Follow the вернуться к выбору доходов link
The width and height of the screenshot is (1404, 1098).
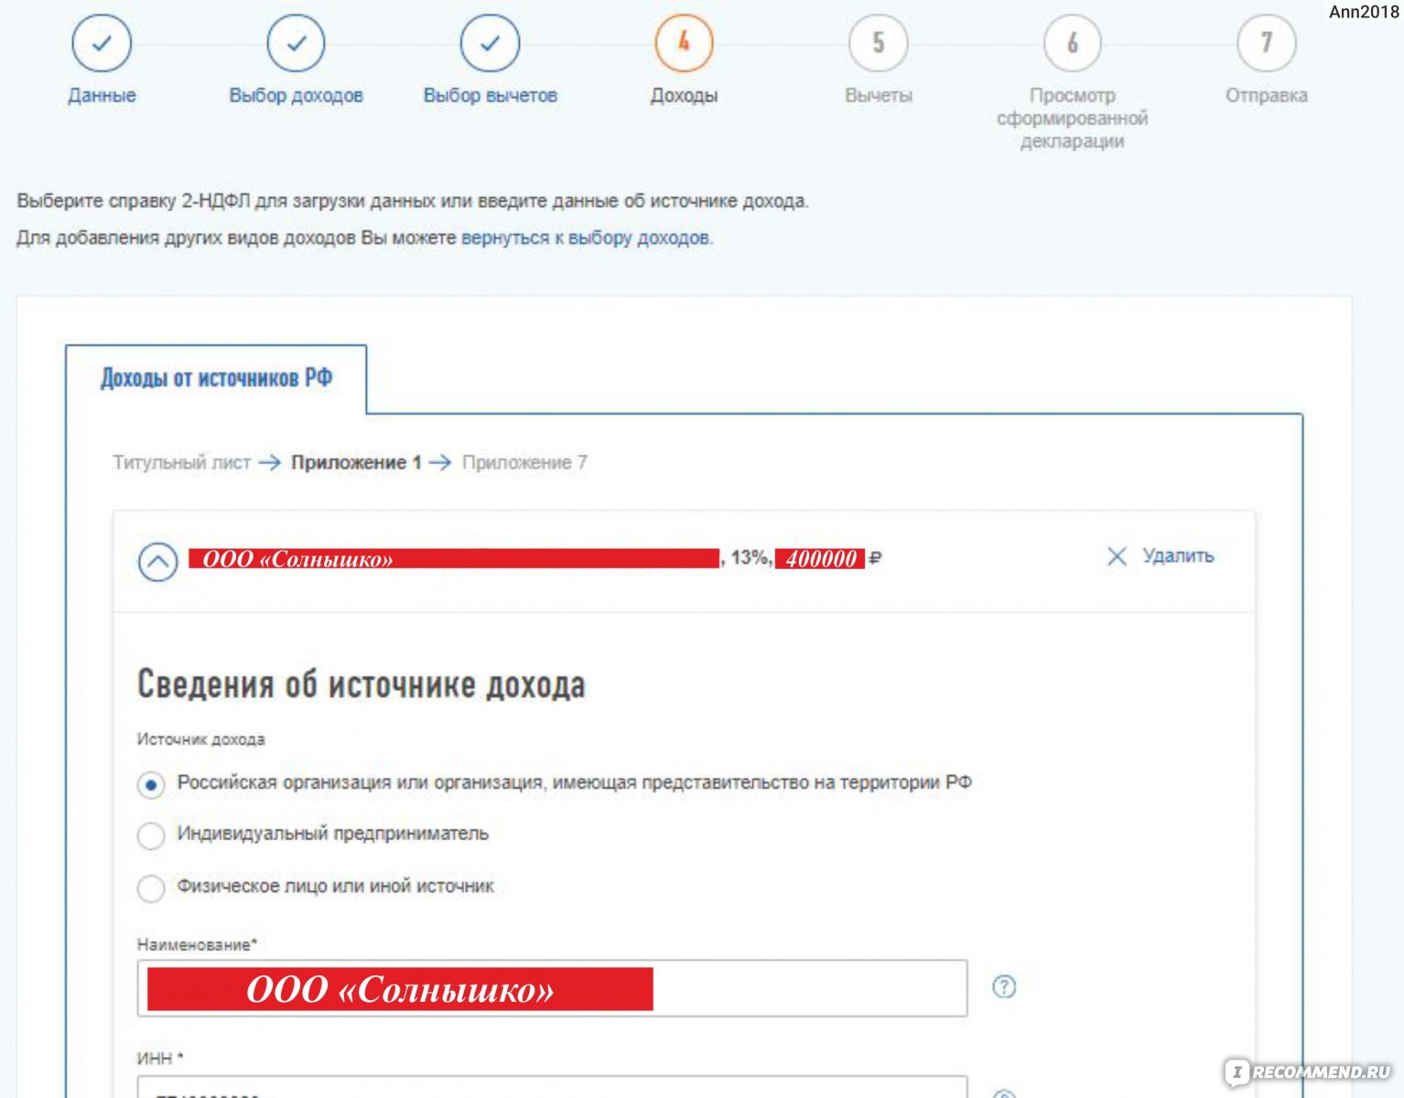[x=586, y=238]
